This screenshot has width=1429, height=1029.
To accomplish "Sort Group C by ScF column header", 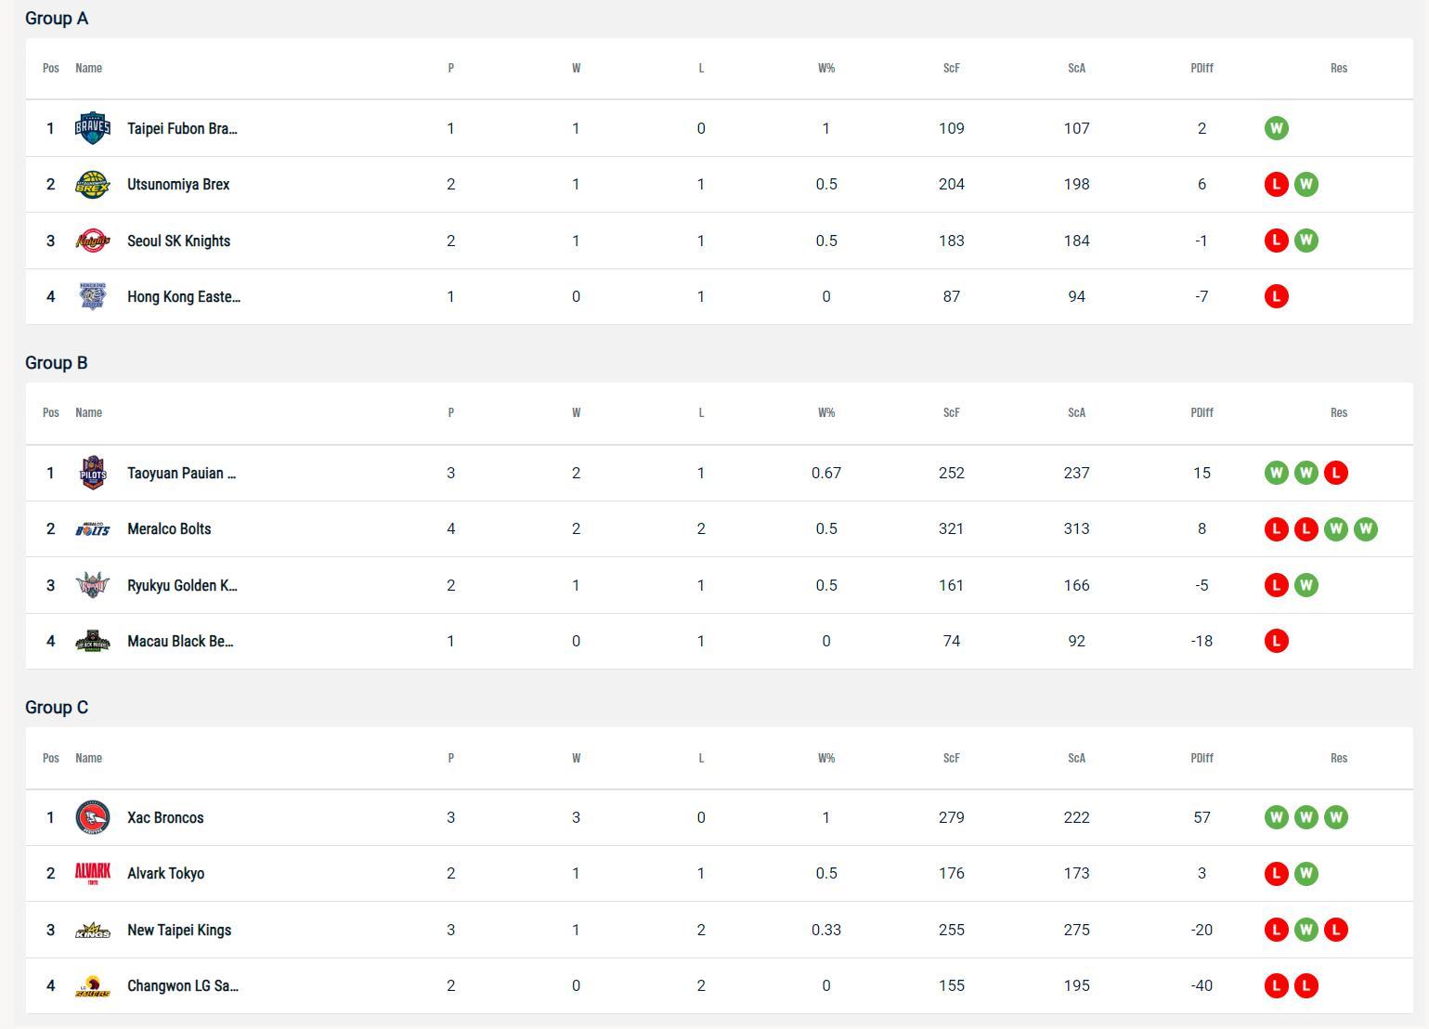I will (951, 758).
